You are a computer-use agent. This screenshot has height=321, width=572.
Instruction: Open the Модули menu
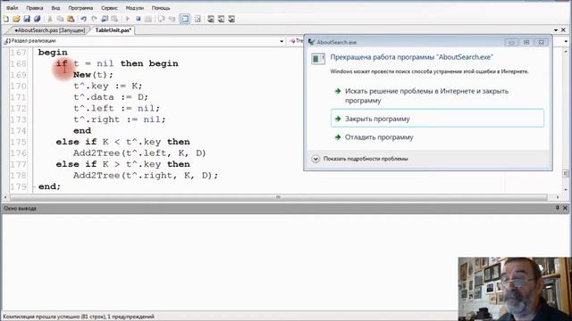tap(135, 8)
